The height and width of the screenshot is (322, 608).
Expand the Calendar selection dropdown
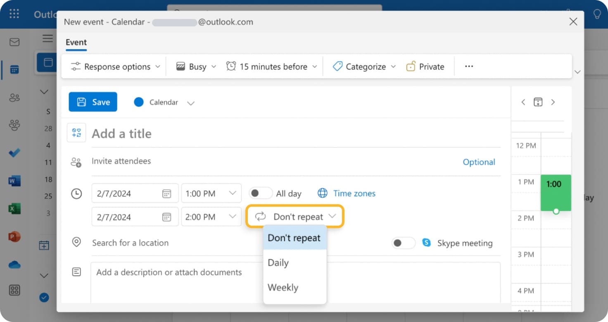pos(191,103)
